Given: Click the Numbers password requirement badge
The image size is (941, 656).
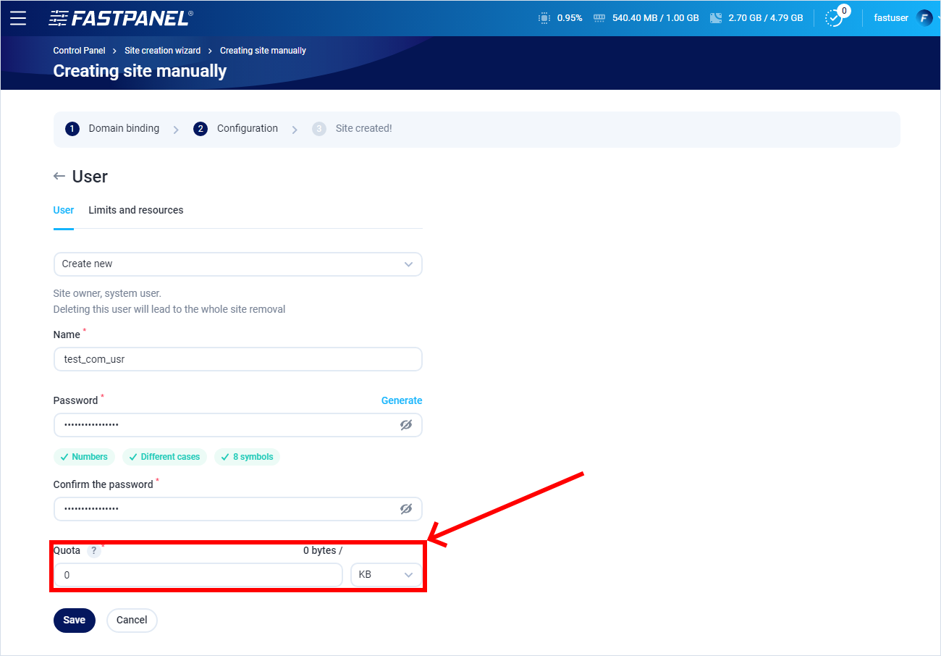Looking at the screenshot, I should click(84, 457).
